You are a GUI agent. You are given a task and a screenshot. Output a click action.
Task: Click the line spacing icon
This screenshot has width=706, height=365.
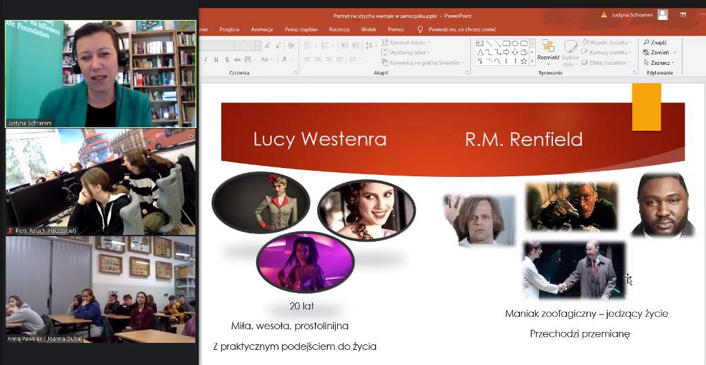point(369,45)
